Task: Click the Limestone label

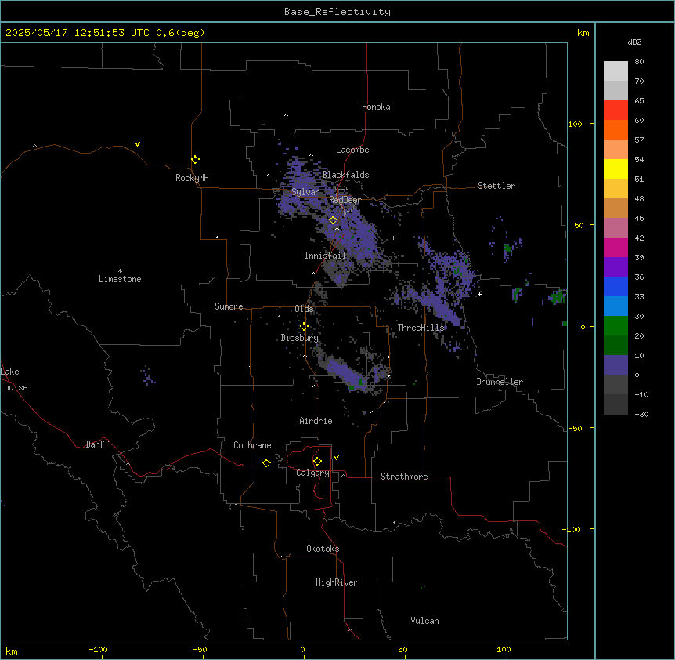Action: click(120, 279)
